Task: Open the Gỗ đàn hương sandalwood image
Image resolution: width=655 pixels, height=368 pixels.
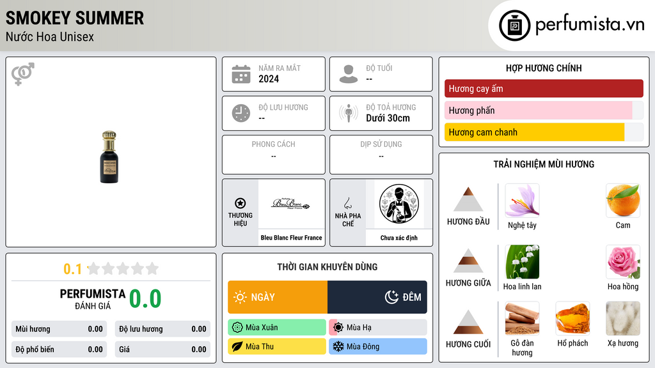Action: coord(522,319)
